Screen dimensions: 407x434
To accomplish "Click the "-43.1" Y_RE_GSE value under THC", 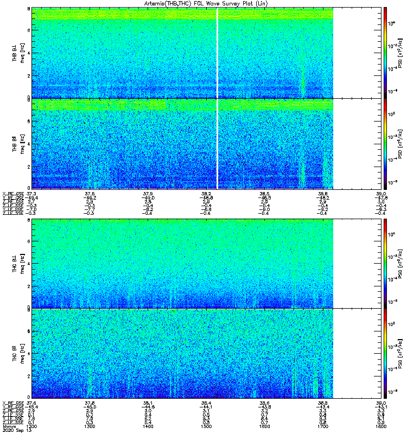I will click(x=381, y=406).
